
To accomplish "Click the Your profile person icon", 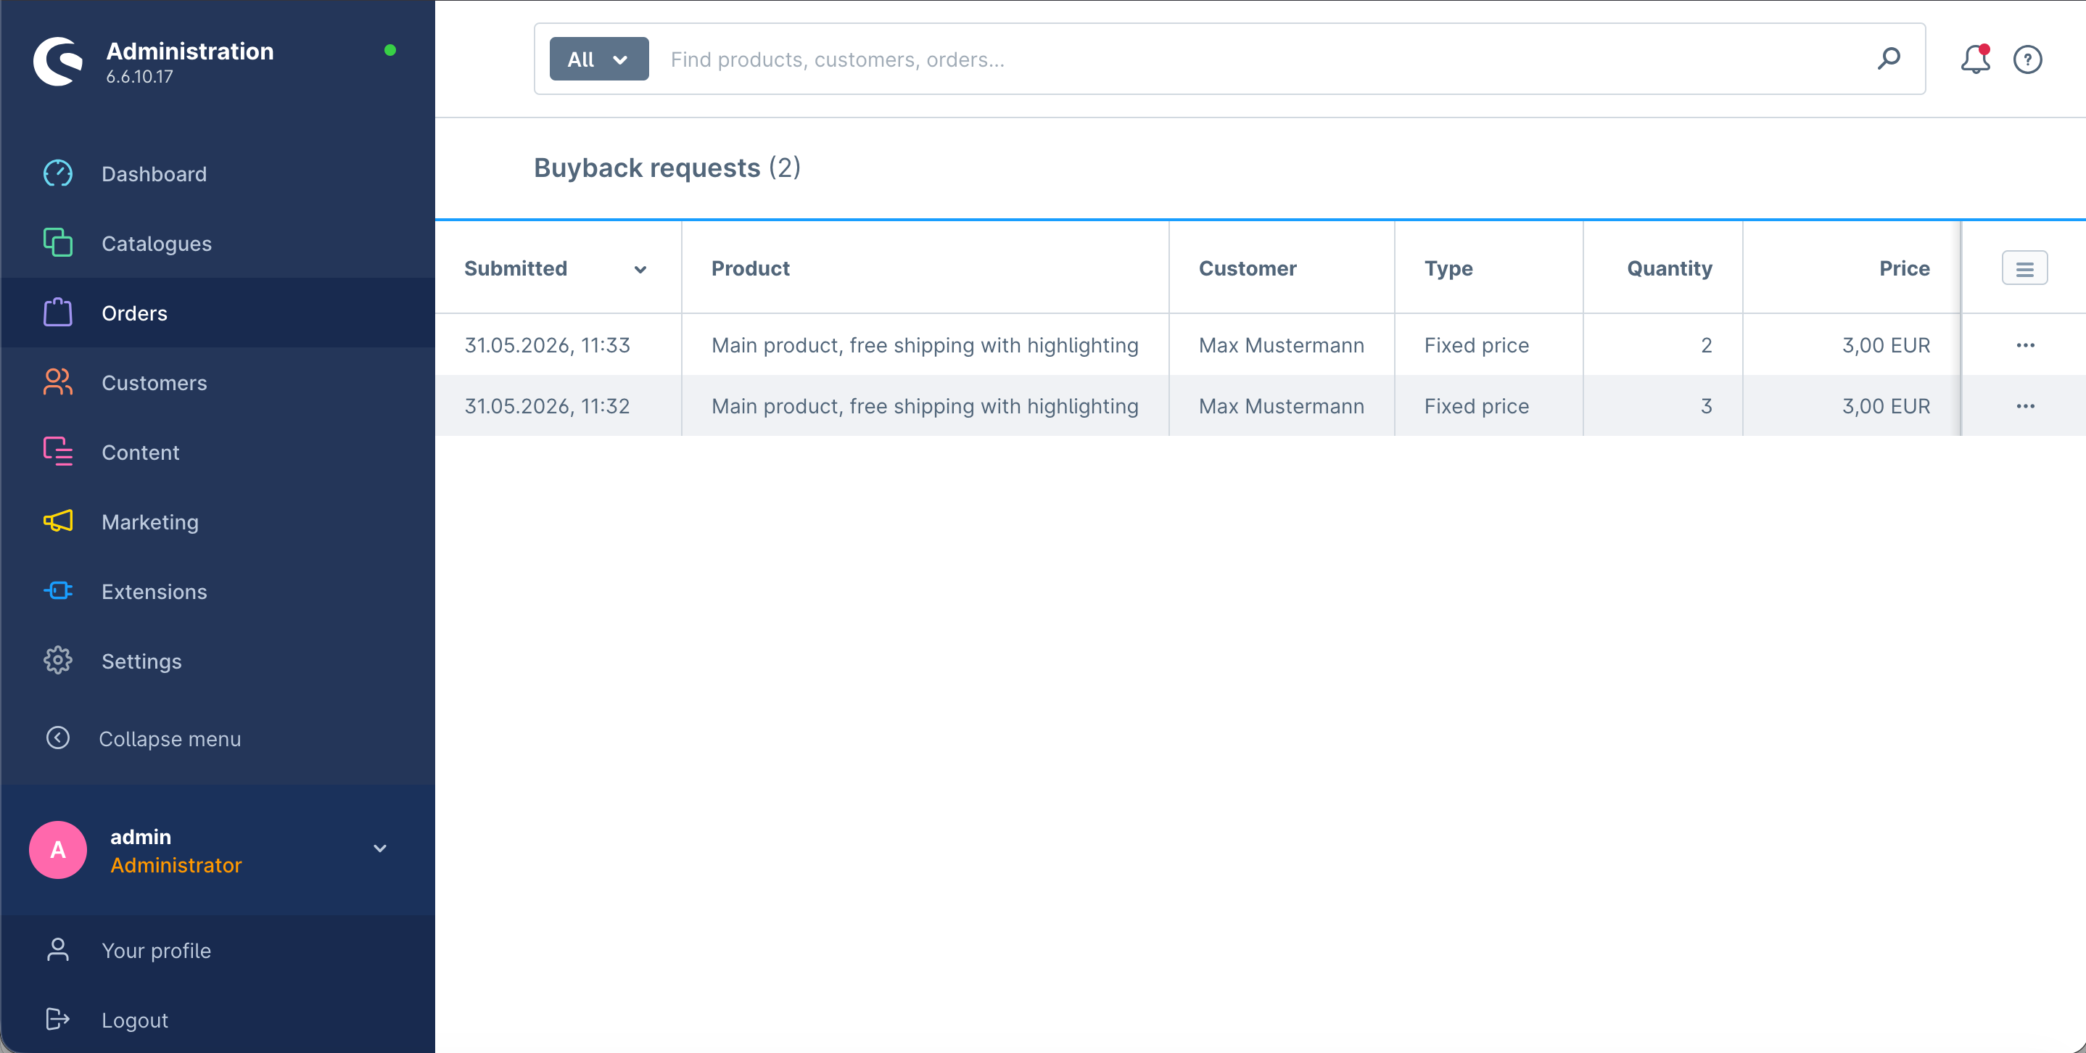I will pyautogui.click(x=57, y=950).
